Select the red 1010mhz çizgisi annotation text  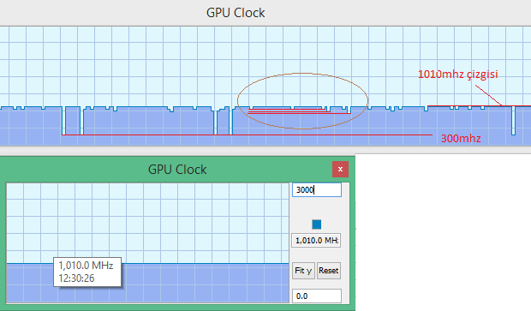(458, 75)
